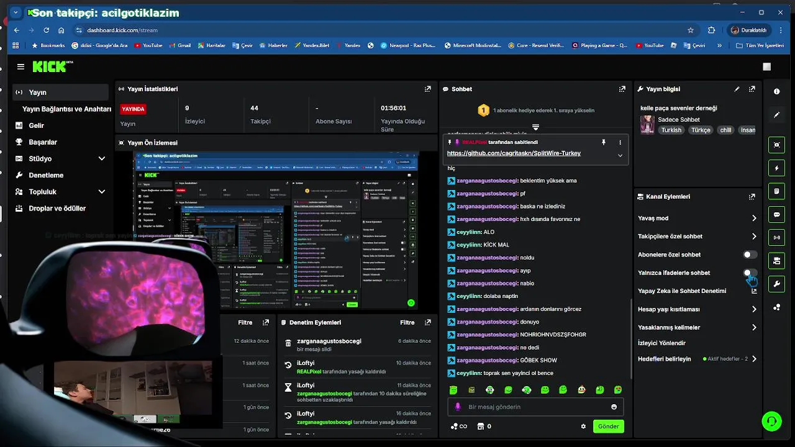The height and width of the screenshot is (447, 795).
Task: Click the stream preview frame icon in the right toolbar
Action: 776,145
